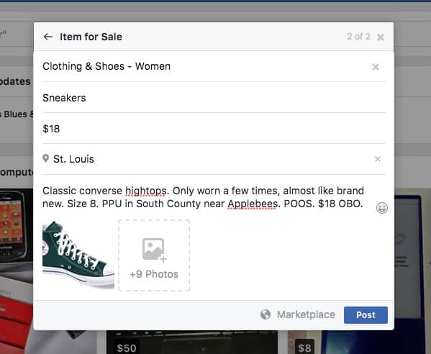
Task: Click the globe icon next to Marketplace
Action: [266, 314]
